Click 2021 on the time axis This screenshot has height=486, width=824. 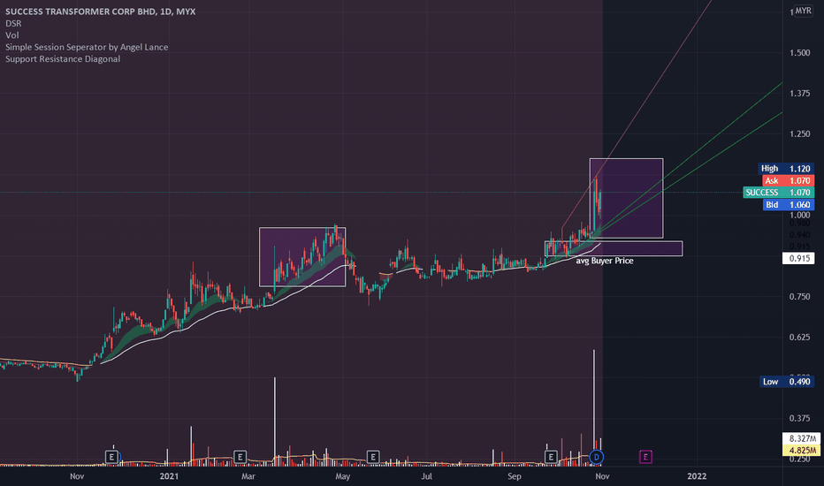pyautogui.click(x=169, y=476)
